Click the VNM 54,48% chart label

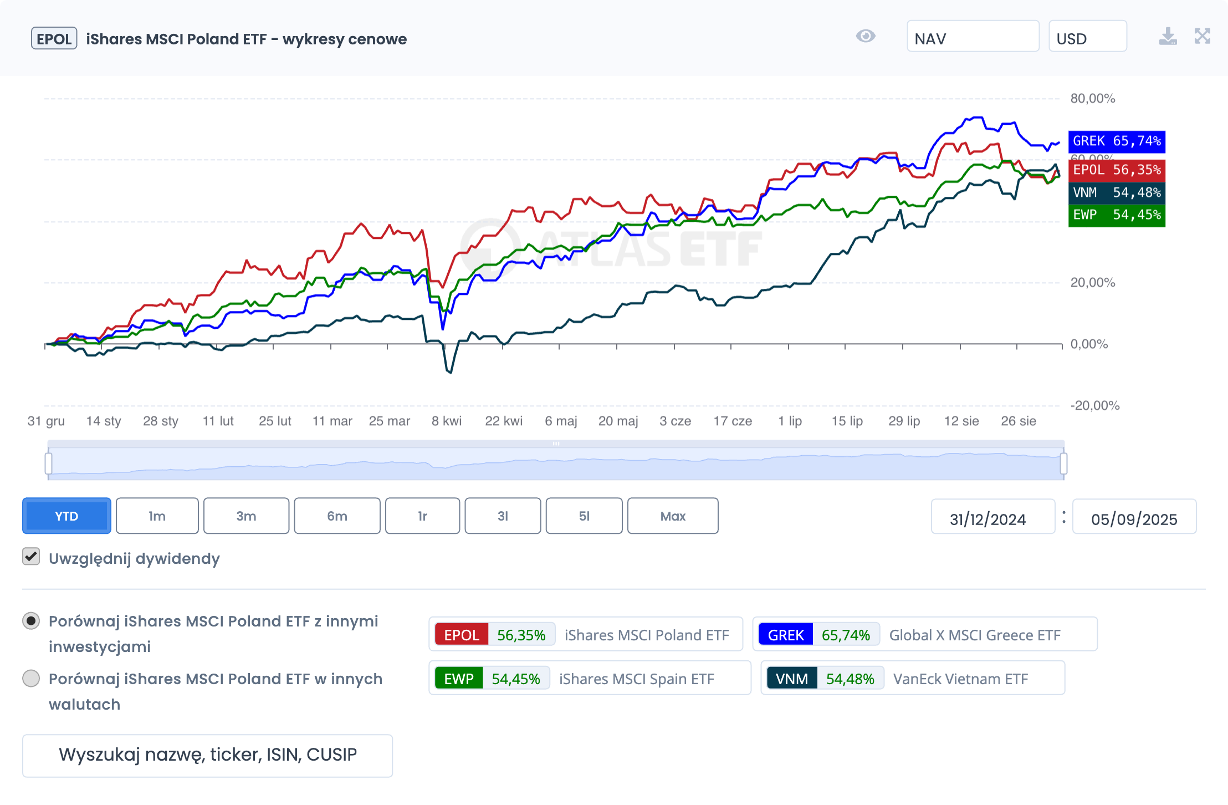[x=1116, y=192]
